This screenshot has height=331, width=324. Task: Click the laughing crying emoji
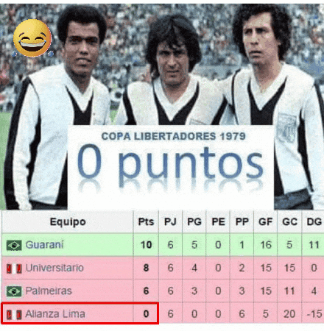coord(32,38)
